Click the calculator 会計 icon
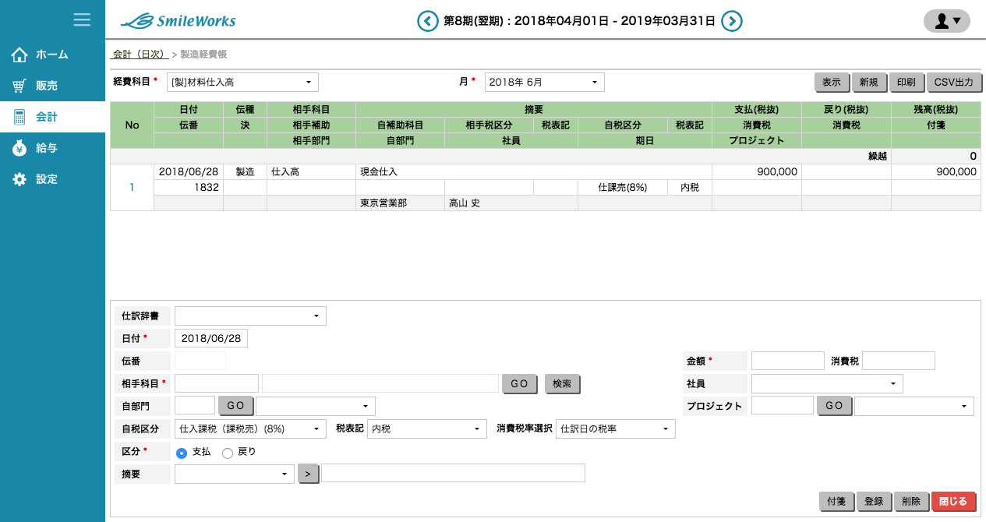 [x=20, y=117]
